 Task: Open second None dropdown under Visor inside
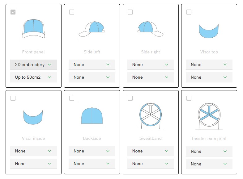(33, 164)
